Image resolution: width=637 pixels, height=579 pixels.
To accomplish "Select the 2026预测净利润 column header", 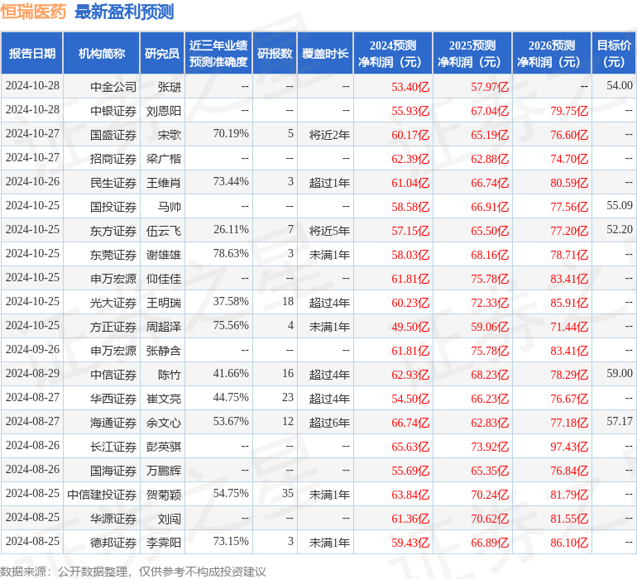I will point(552,53).
